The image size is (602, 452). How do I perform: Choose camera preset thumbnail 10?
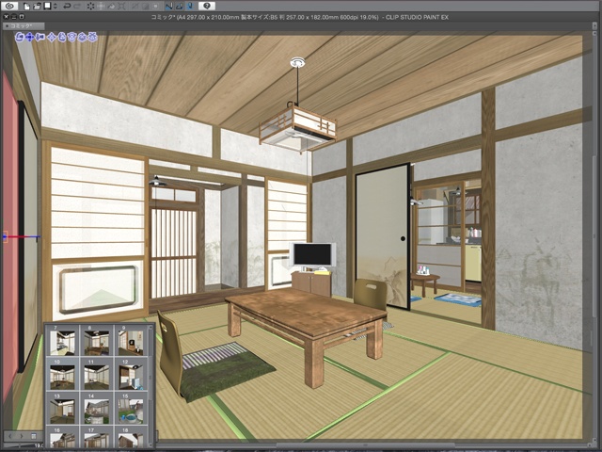(63, 375)
